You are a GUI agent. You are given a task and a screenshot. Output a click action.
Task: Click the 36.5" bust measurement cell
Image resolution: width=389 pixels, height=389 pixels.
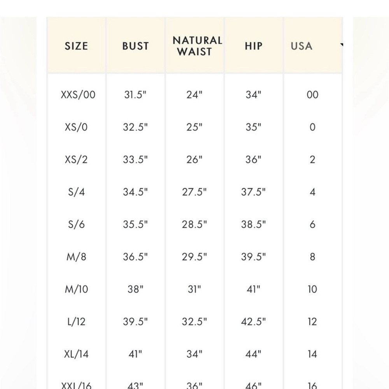135,257
